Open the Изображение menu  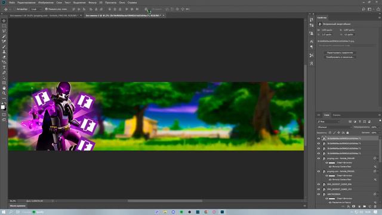click(46, 2)
